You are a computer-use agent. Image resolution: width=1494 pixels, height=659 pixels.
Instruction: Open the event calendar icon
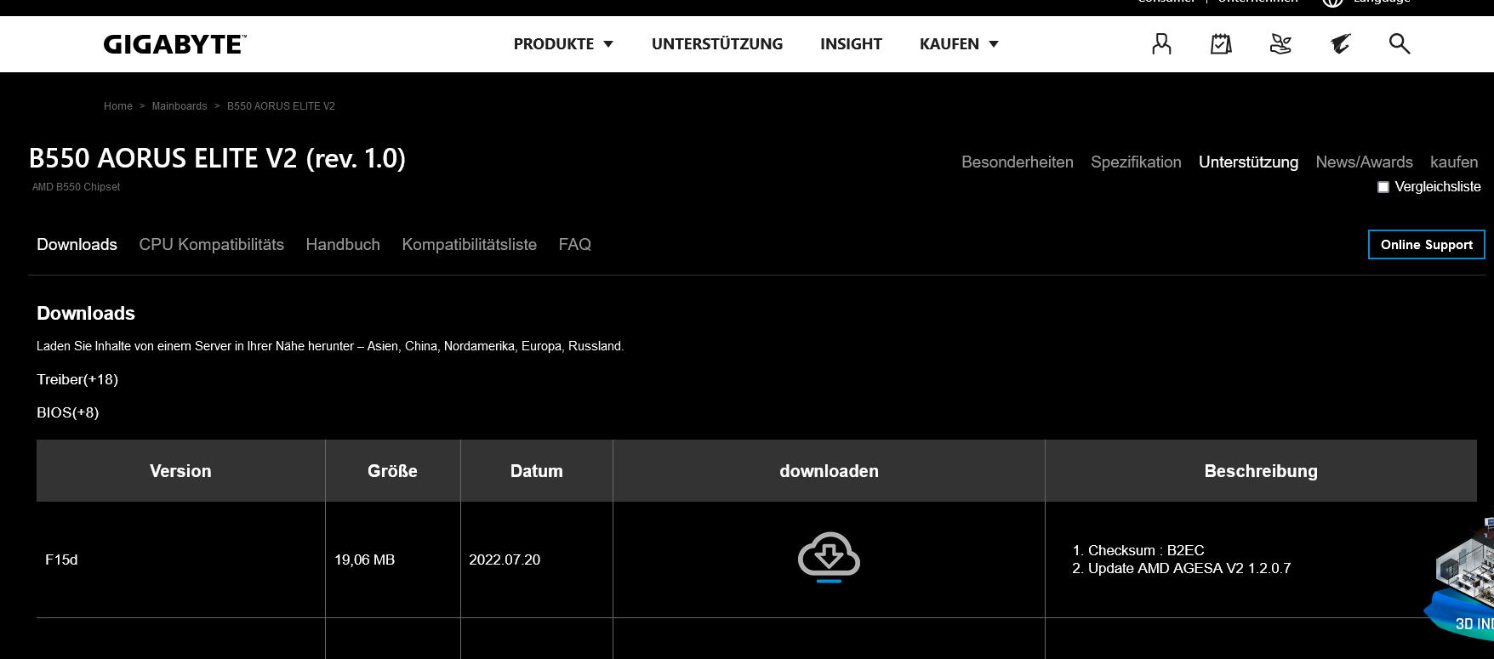tap(1221, 44)
